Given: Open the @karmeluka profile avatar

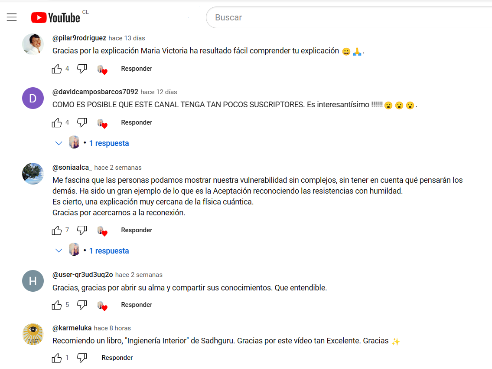Looking at the screenshot, I should [33, 334].
